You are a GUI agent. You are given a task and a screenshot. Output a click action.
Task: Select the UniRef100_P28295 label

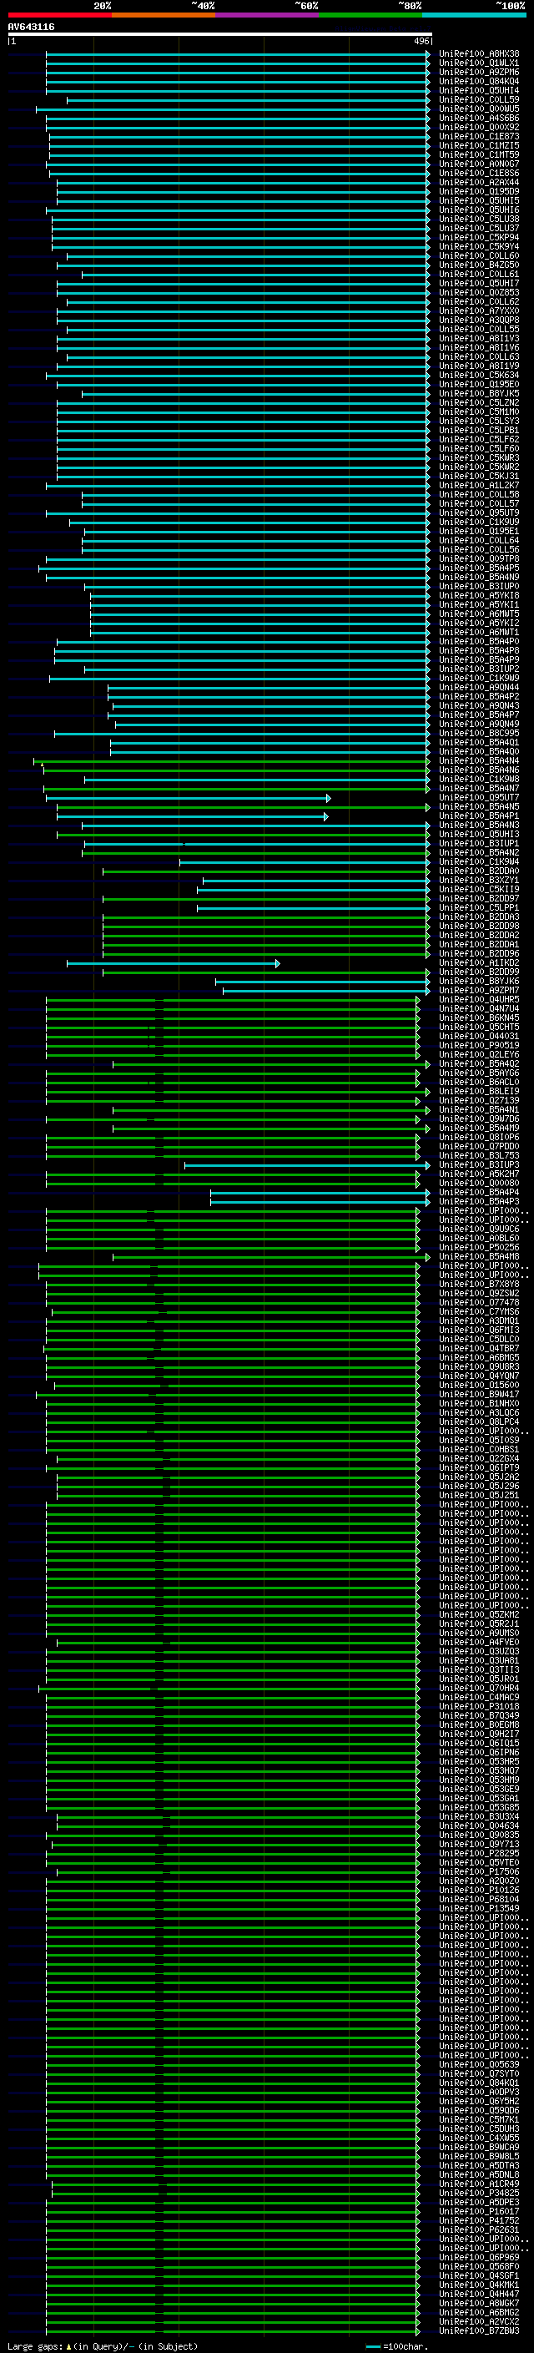[478, 1853]
